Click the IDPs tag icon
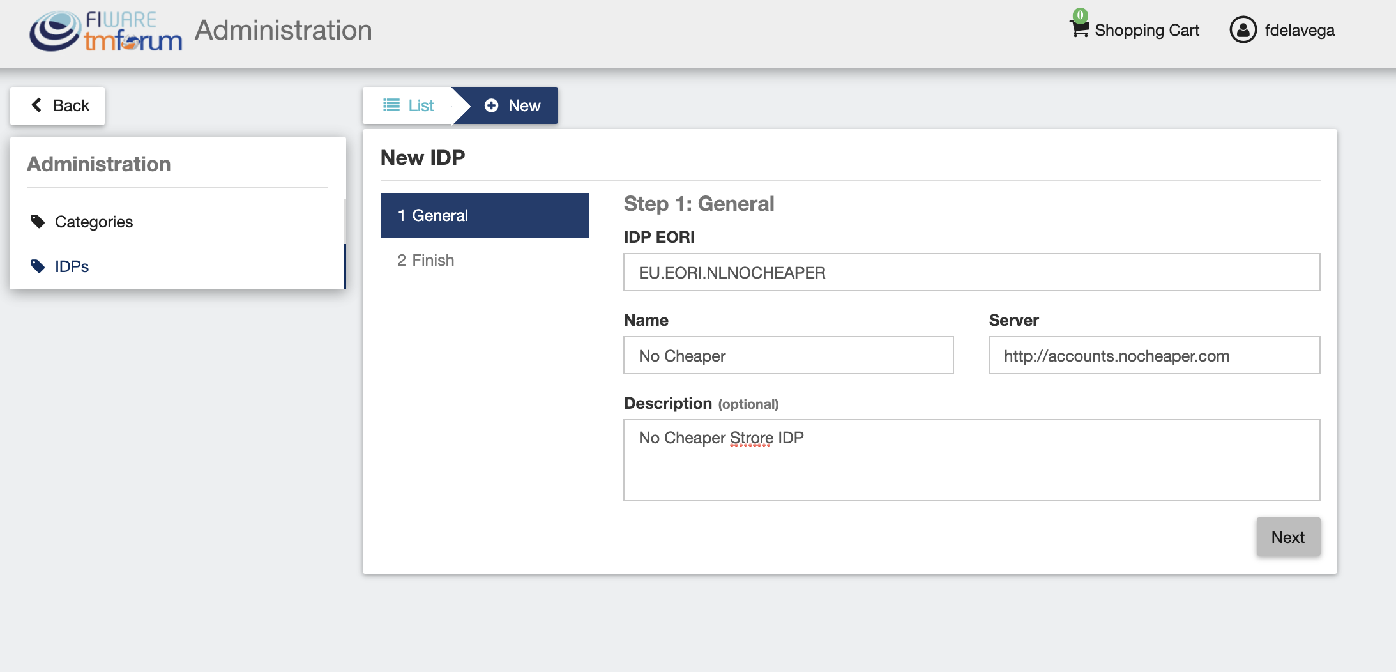This screenshot has height=672, width=1396. pos(38,266)
